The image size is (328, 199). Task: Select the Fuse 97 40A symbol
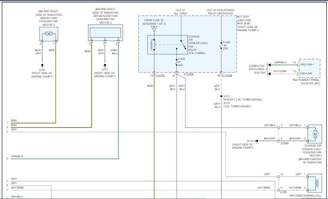(x=176, y=62)
